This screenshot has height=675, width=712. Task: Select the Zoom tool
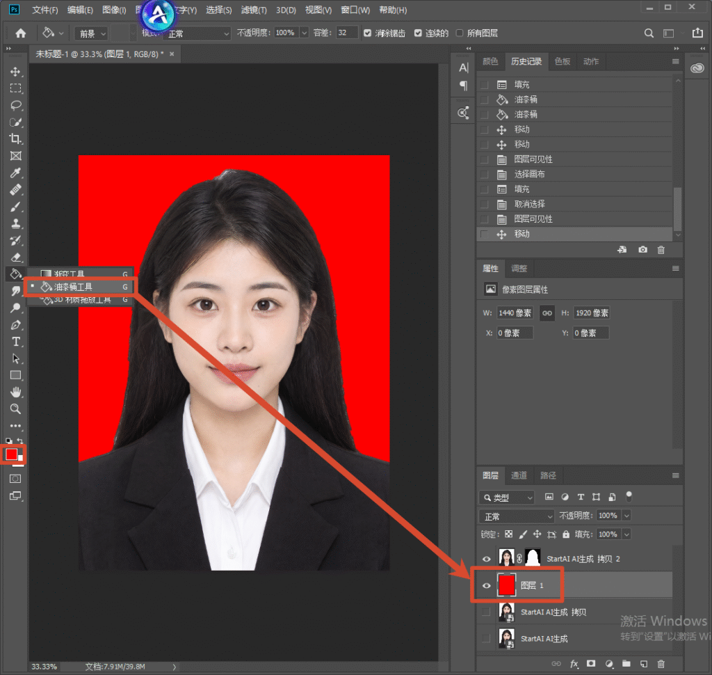(x=15, y=409)
